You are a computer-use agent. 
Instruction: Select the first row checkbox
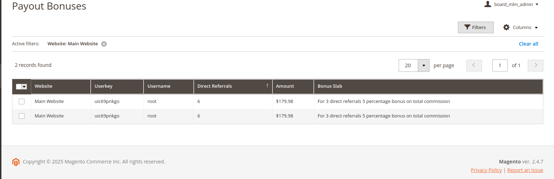[22, 102]
